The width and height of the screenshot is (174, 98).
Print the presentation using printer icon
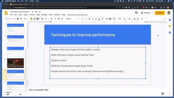click(x=18, y=19)
